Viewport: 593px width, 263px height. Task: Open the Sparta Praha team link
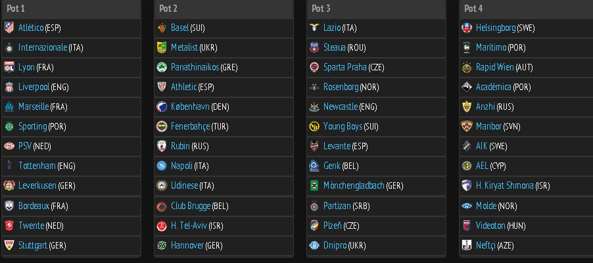345,67
